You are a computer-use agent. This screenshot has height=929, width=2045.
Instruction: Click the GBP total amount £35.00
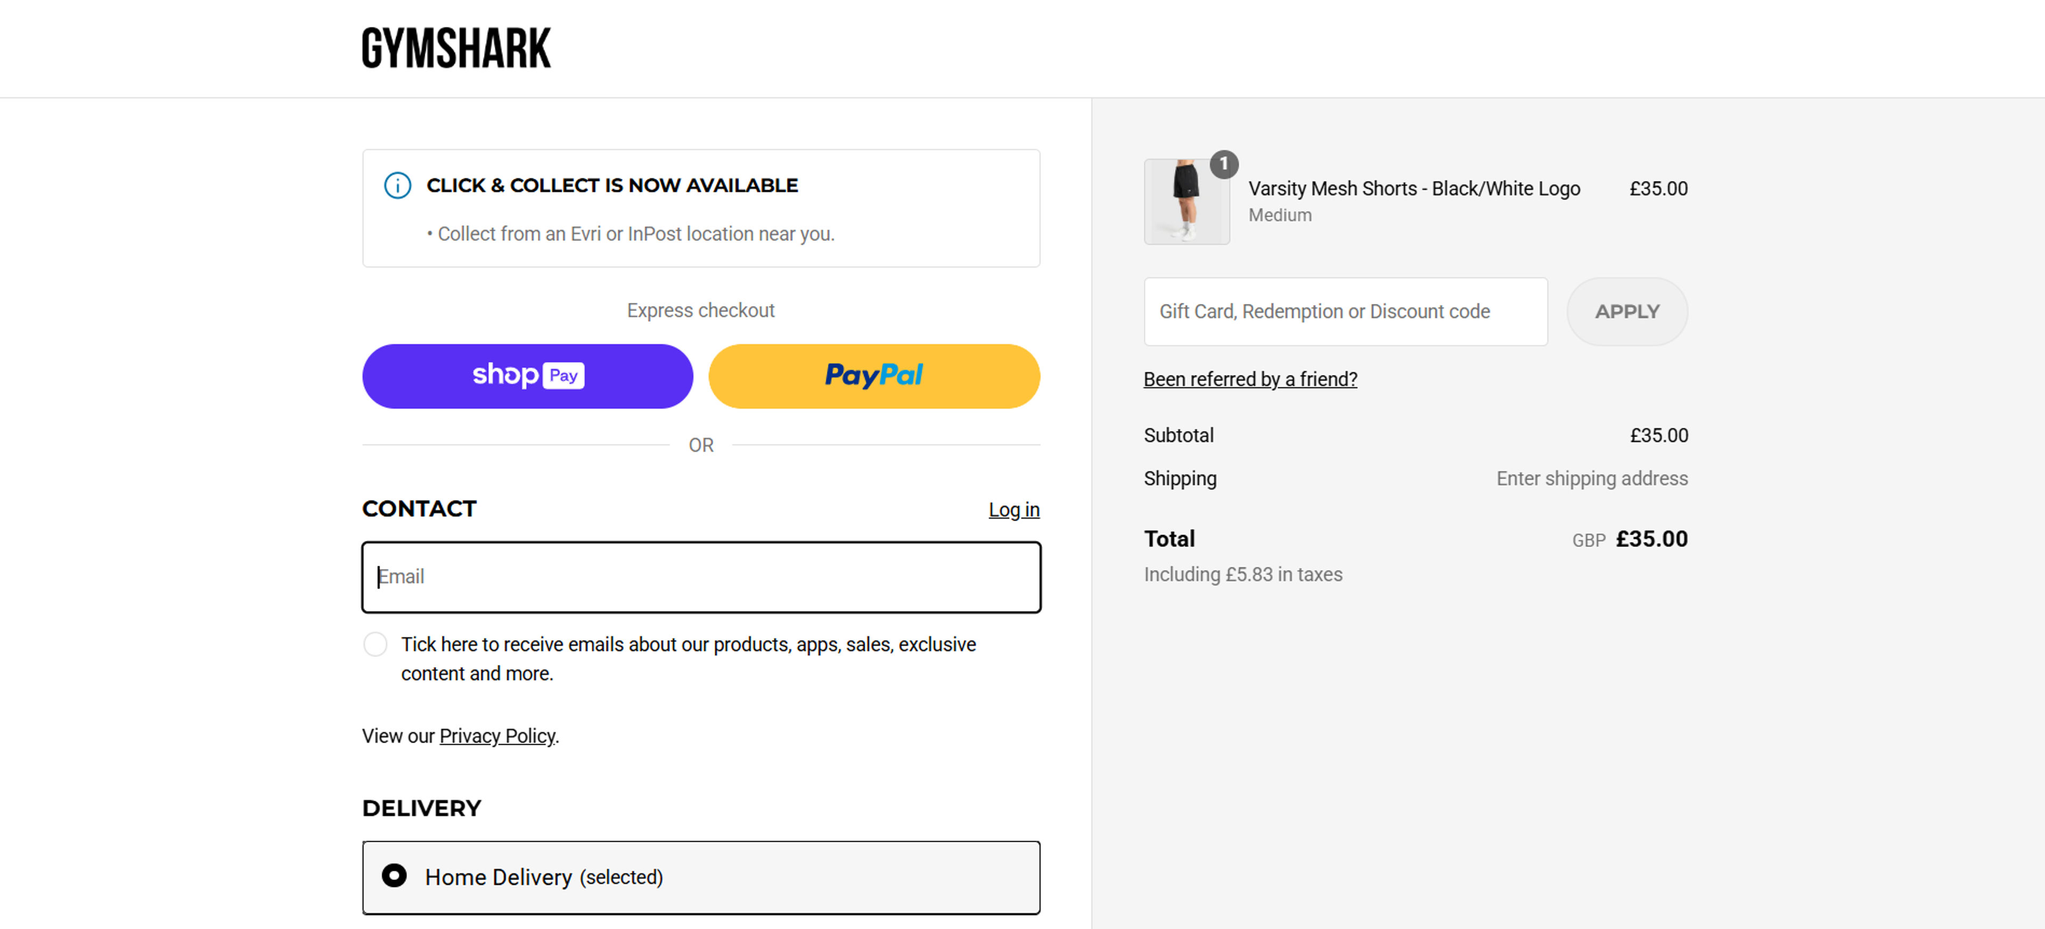pyautogui.click(x=1652, y=539)
